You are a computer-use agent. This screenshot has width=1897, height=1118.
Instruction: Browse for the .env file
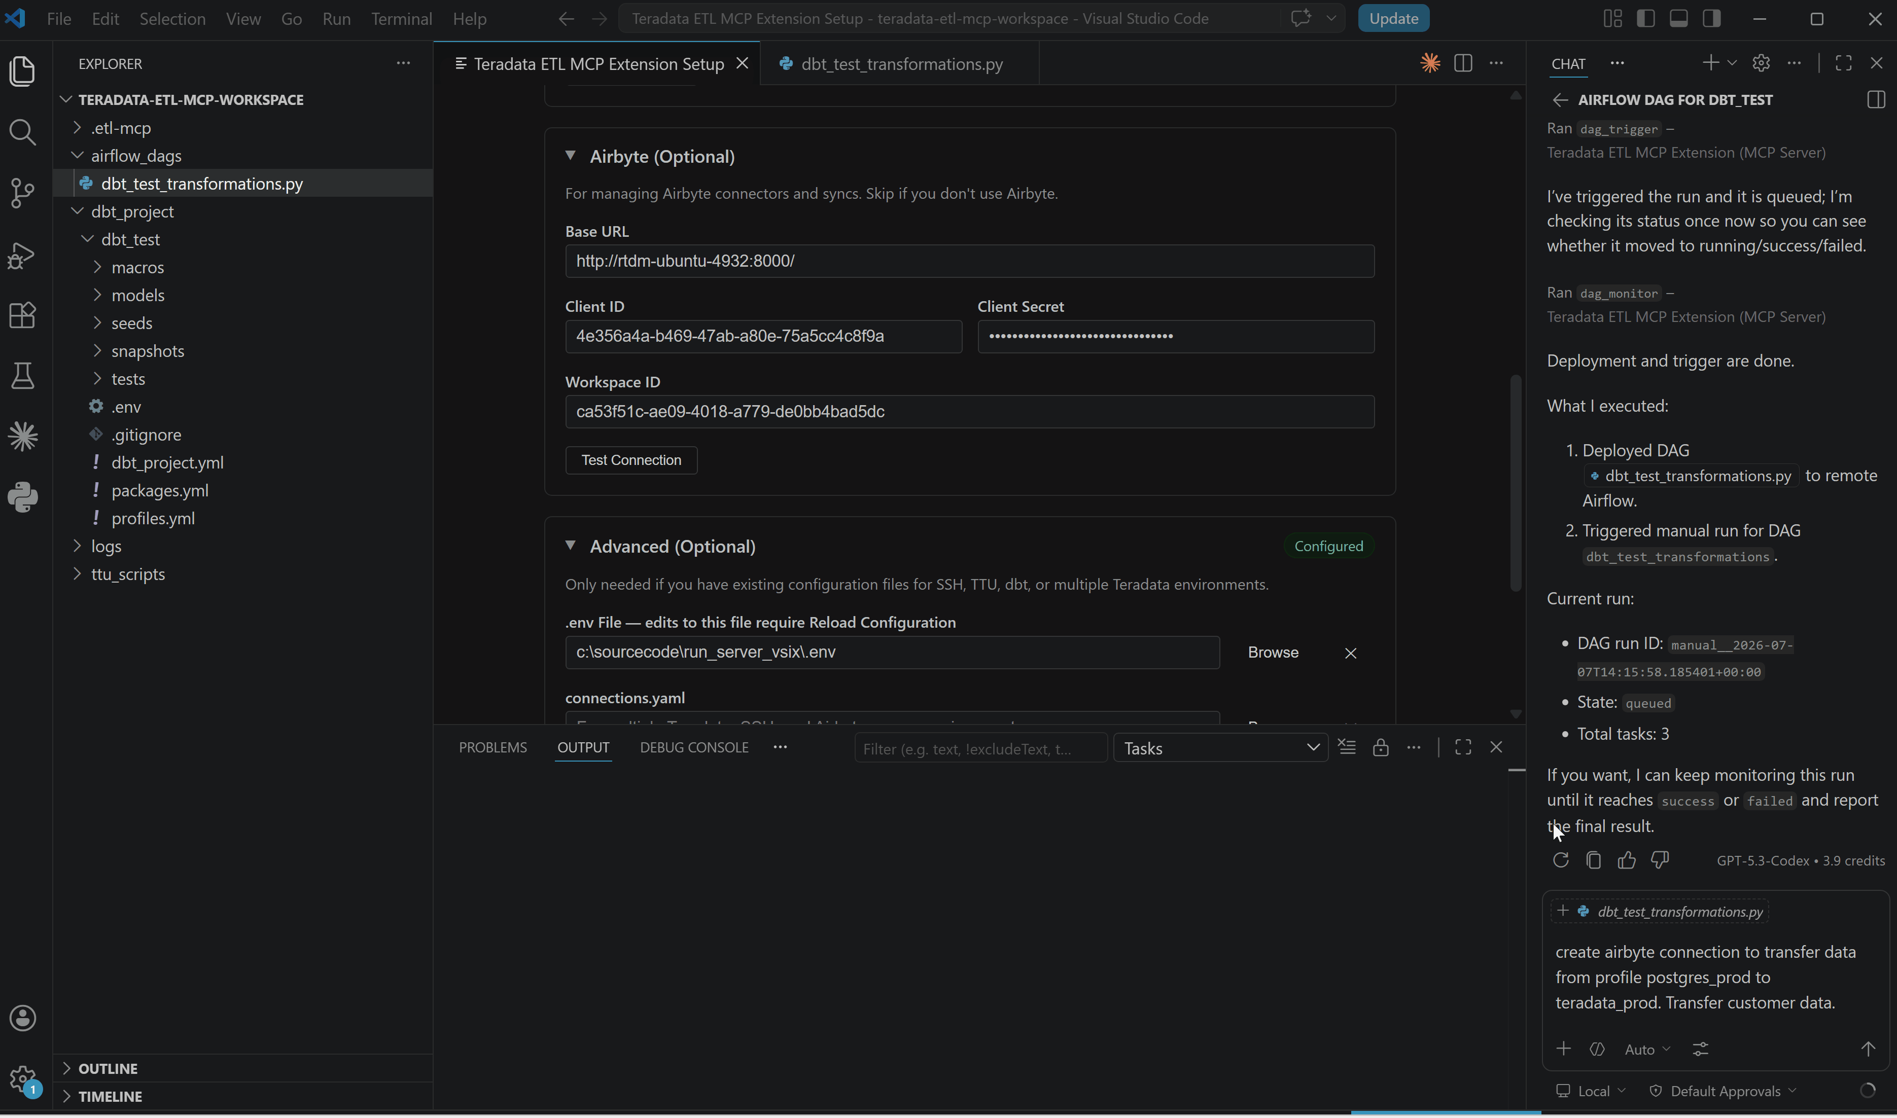tap(1272, 653)
